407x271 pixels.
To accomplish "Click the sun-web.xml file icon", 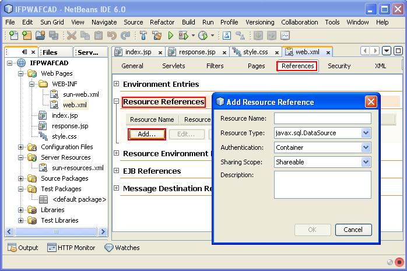I will (54, 94).
